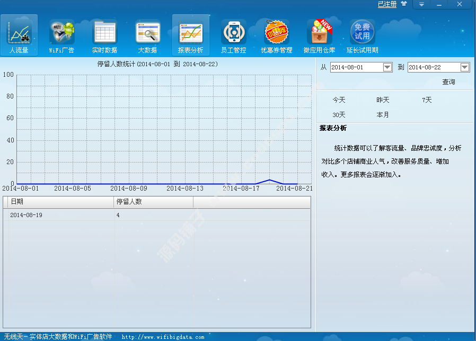Screen dimensions: 476x341
Task: Close the application window
Action: (x=460, y=4)
